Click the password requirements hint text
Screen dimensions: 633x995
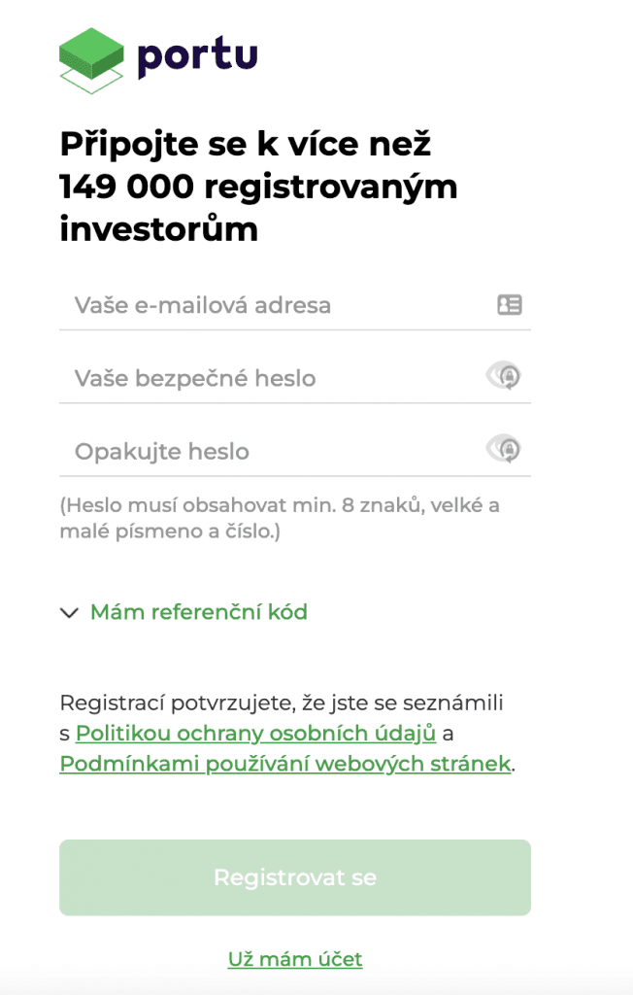pos(280,519)
